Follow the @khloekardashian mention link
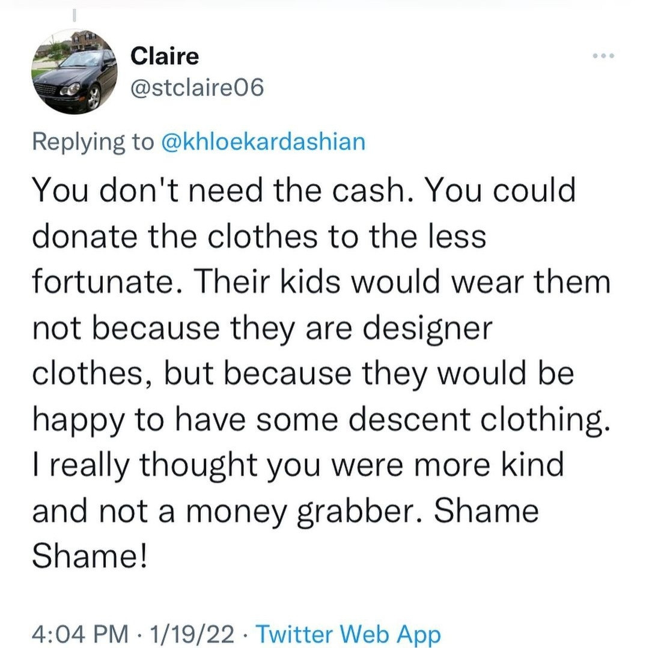The image size is (649, 648). (x=264, y=141)
